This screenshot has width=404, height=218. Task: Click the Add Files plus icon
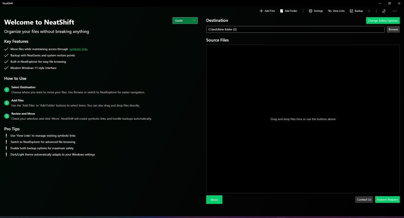coord(261,11)
